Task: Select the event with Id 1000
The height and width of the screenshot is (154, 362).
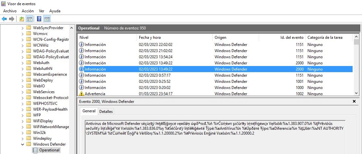Action: 215,87
